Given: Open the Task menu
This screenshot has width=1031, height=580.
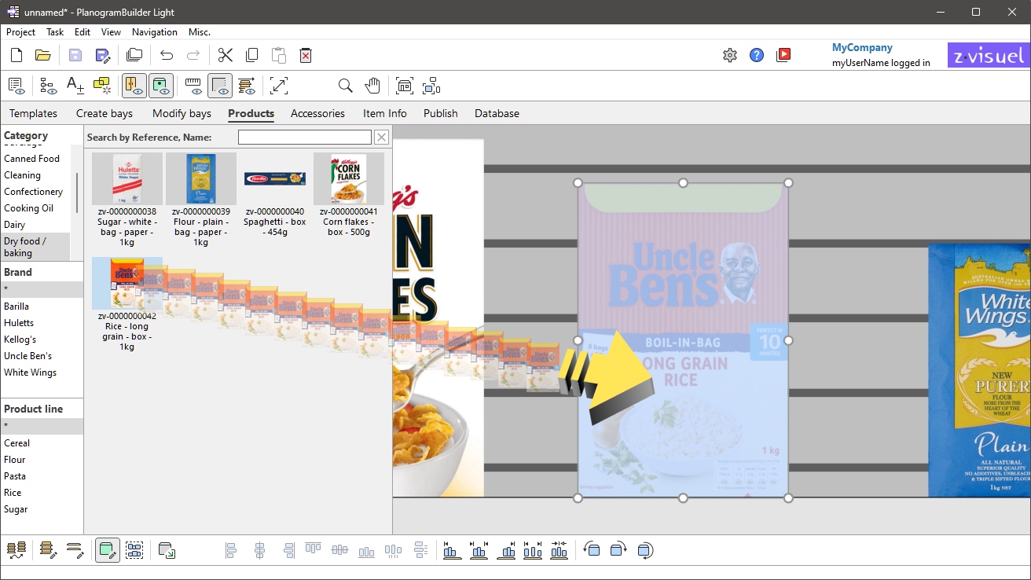Looking at the screenshot, I should click(x=55, y=32).
